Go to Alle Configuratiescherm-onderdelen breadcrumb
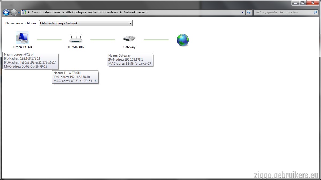 pyautogui.click(x=91, y=12)
